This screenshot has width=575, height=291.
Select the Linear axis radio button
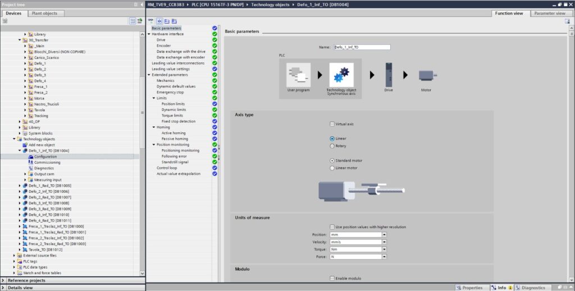pos(332,138)
